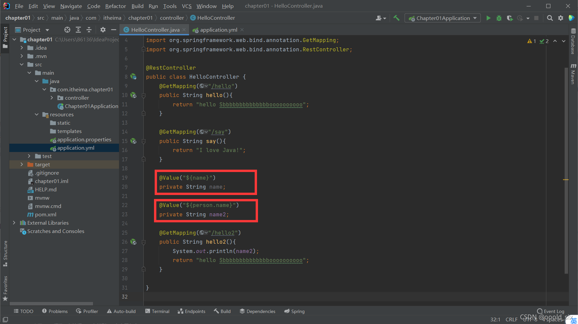Expand the target folder
The height and width of the screenshot is (324, 578).
[22, 164]
